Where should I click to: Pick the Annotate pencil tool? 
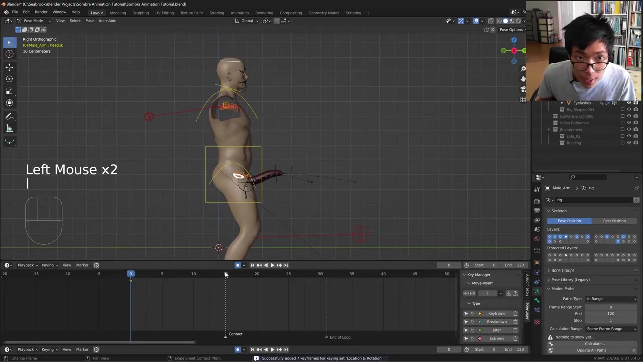pos(9,116)
